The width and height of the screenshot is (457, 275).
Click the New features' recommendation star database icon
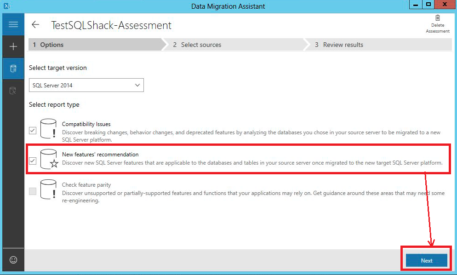click(x=49, y=159)
